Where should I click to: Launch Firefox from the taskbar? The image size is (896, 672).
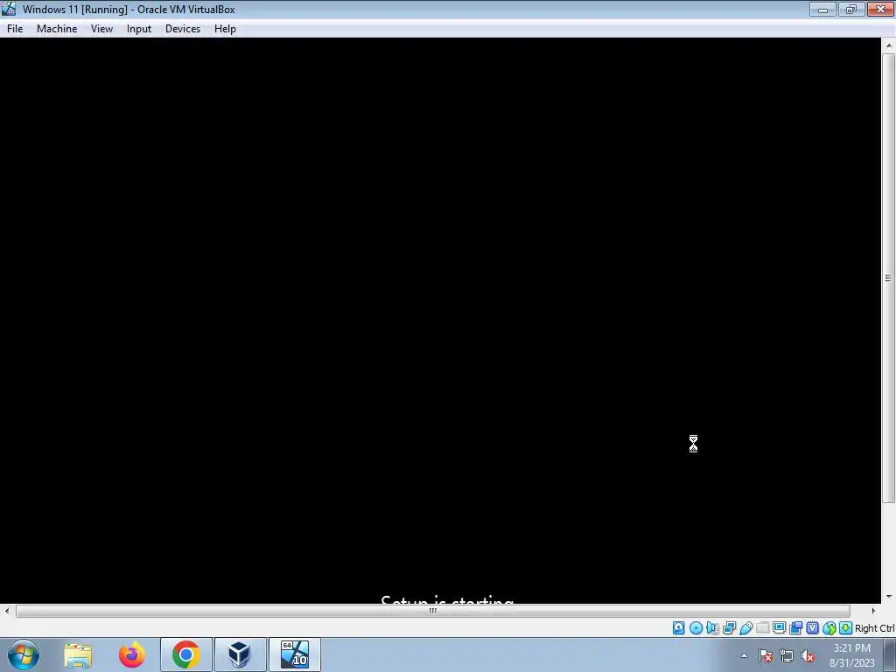click(x=132, y=654)
